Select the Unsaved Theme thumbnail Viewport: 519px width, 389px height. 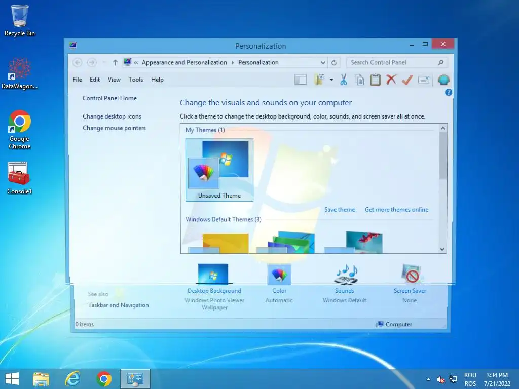click(x=219, y=170)
